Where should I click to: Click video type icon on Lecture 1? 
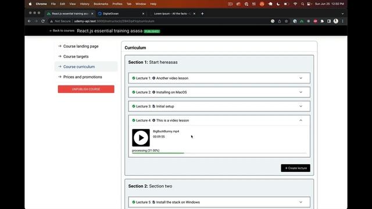(153, 78)
